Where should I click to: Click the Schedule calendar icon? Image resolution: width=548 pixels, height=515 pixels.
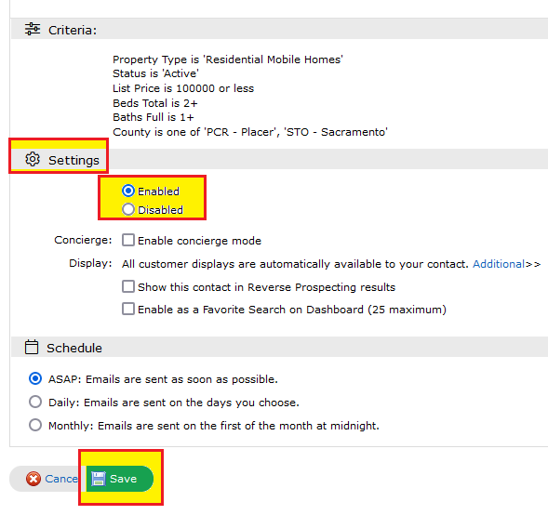click(32, 347)
